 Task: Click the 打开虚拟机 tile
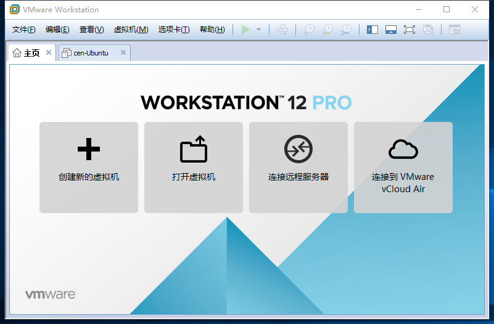[x=194, y=168]
